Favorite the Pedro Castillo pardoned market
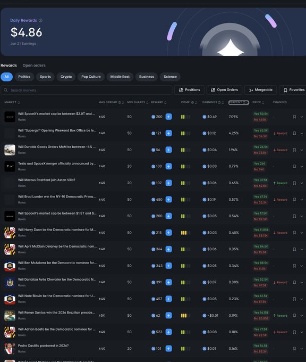Screen dimensions: 306x362 294,348
